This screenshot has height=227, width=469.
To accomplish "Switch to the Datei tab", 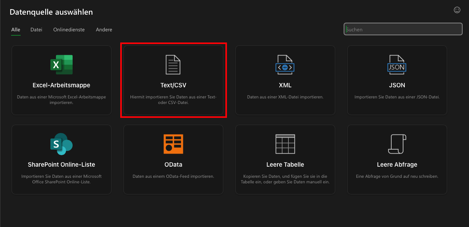I will [36, 30].
